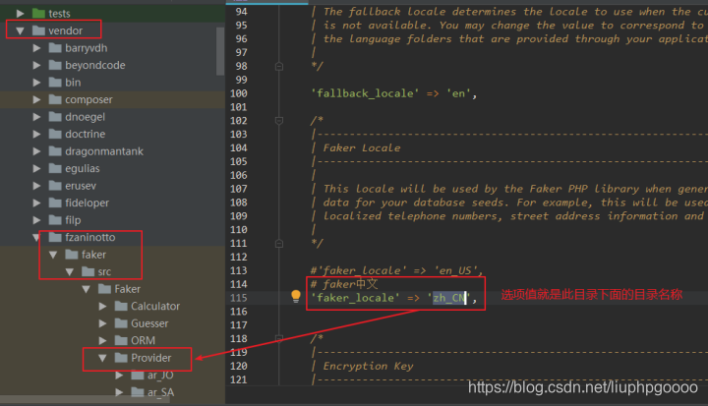Click line number 107 in gutter
Image resolution: width=708 pixels, height=406 pixels.
[238, 189]
